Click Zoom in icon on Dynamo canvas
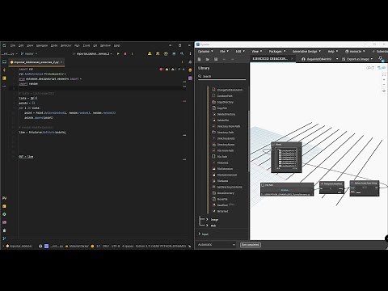The width and height of the screenshot is (388, 291). (384, 80)
